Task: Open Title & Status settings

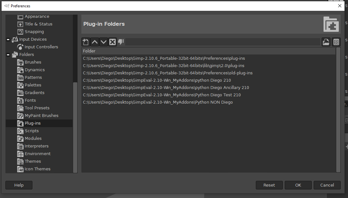Action: point(38,24)
